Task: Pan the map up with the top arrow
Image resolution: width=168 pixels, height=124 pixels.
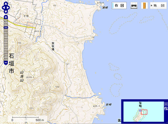Action: 6,4
